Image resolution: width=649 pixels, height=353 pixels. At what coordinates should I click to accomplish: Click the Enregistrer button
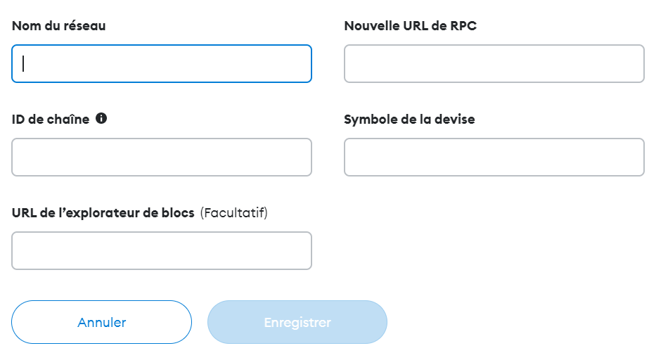297,323
